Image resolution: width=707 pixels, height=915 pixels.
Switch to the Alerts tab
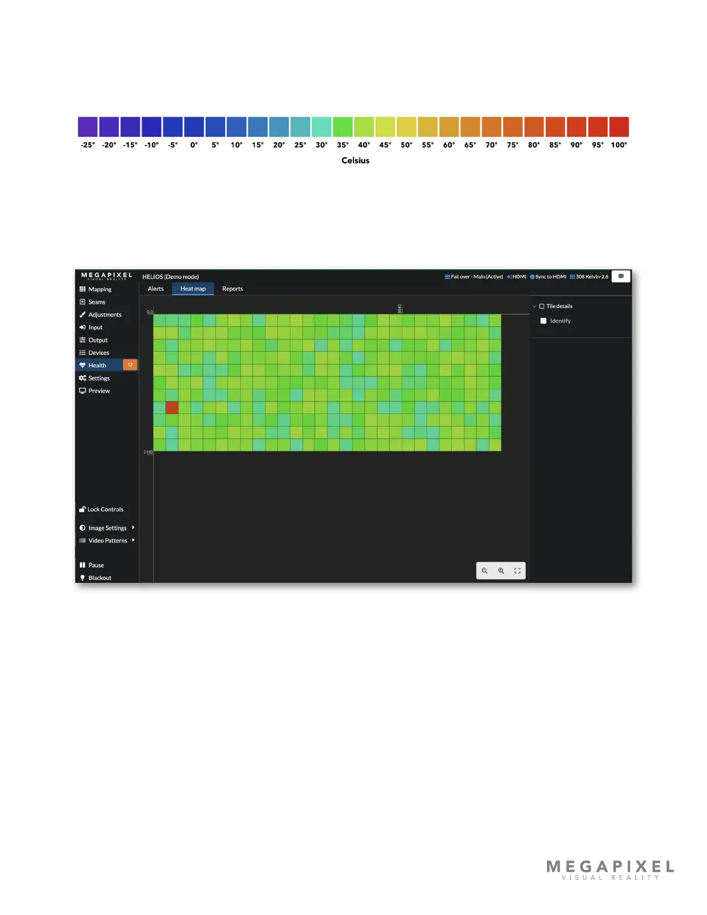point(156,289)
